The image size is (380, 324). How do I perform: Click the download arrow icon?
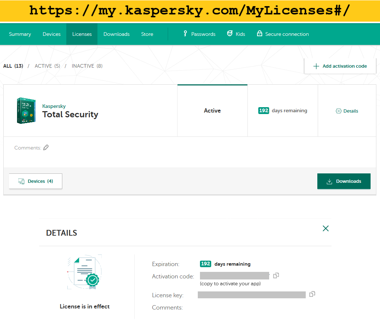[329, 181]
